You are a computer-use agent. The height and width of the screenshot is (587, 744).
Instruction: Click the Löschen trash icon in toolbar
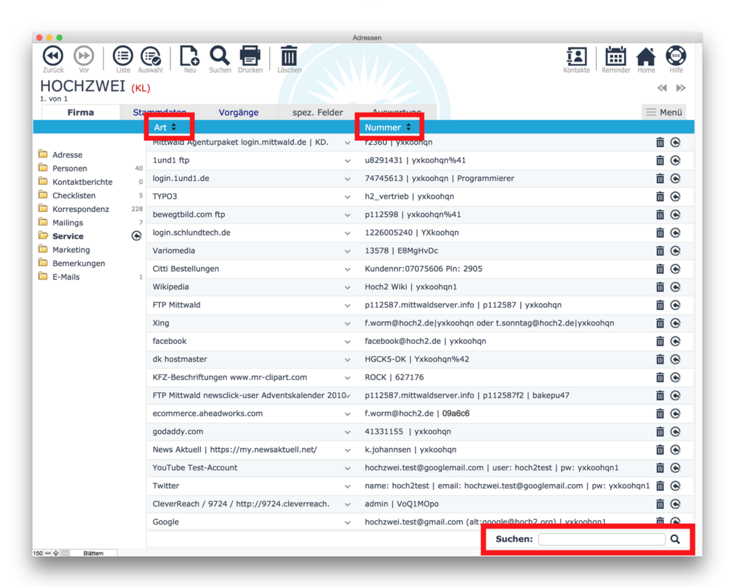(x=289, y=56)
